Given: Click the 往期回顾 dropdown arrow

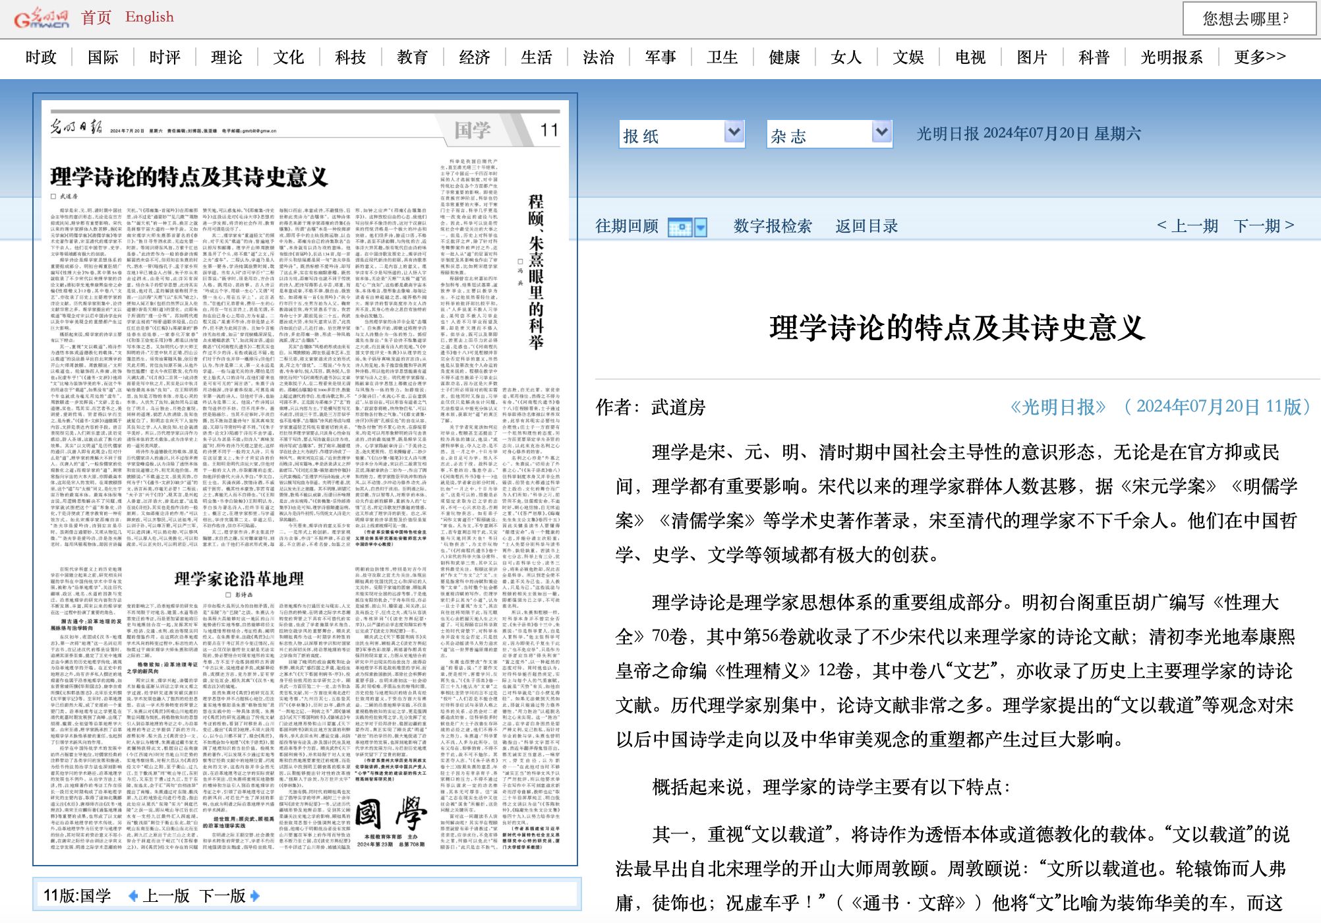Looking at the screenshot, I should 701,227.
